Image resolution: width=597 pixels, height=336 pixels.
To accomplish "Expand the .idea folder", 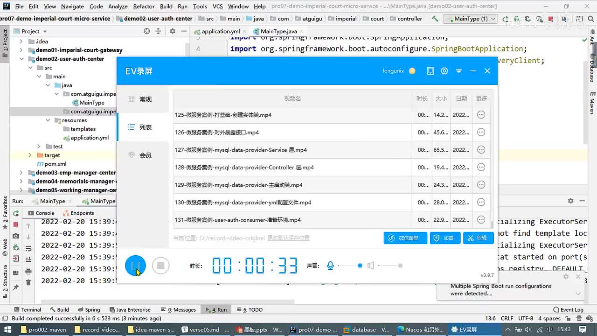I will pos(21,42).
